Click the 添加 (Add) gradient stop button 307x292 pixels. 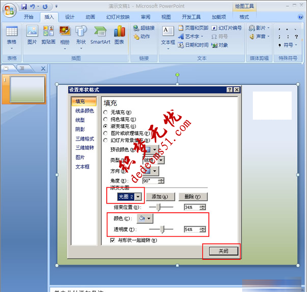[x=160, y=197]
